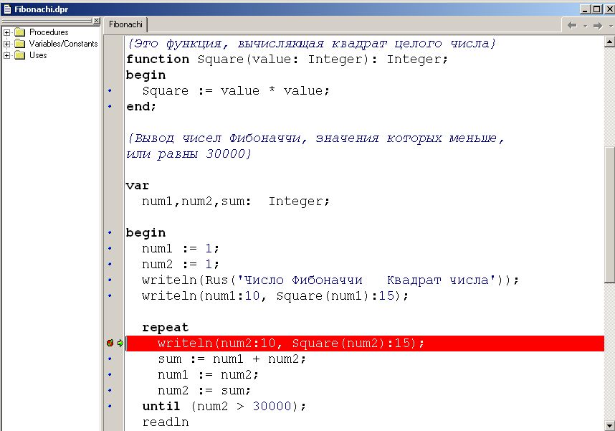This screenshot has height=431, width=615.
Task: Open the forward-history dropdown arrow
Action: tap(611, 26)
